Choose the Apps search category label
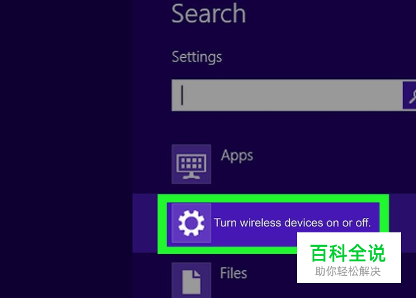 tap(237, 156)
